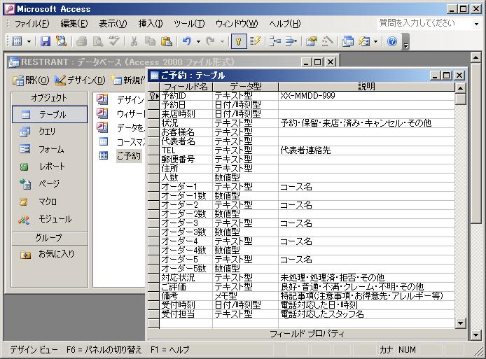Click 開く(O) in the database window

pyautogui.click(x=31, y=80)
